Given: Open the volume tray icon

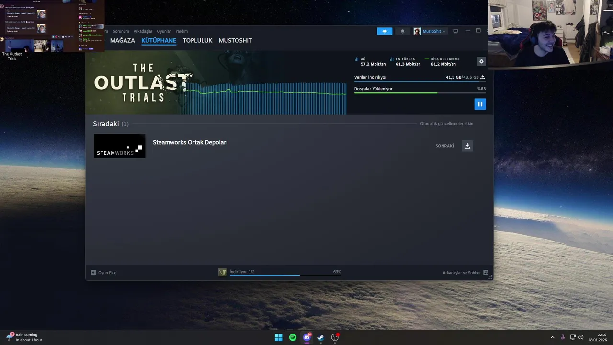Looking at the screenshot, I should (x=580, y=337).
